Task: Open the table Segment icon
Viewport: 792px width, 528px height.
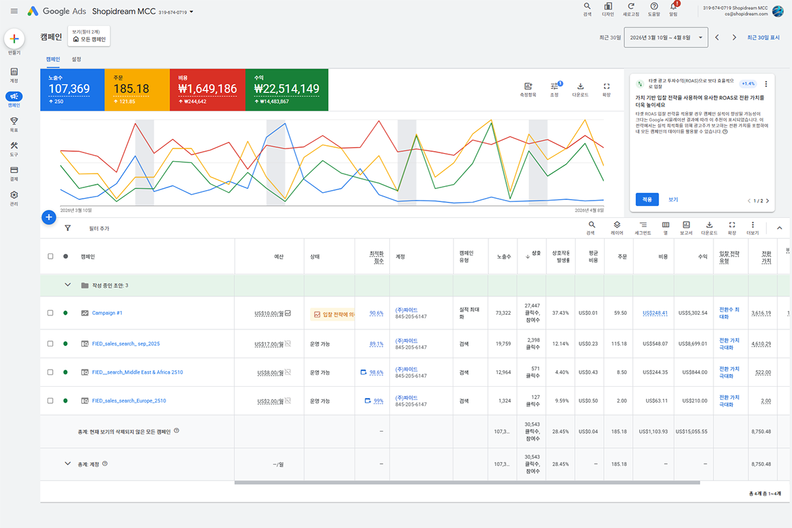Action: tap(643, 225)
